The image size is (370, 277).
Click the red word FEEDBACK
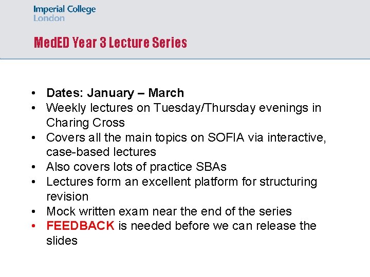80,226
